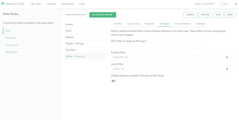Image resolution: width=239 pixels, height=120 pixels.
Task: Click the Preview button
Action: tap(205, 15)
